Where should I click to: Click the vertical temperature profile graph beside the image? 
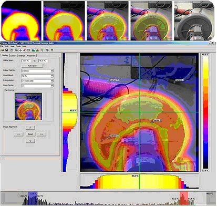(70, 112)
